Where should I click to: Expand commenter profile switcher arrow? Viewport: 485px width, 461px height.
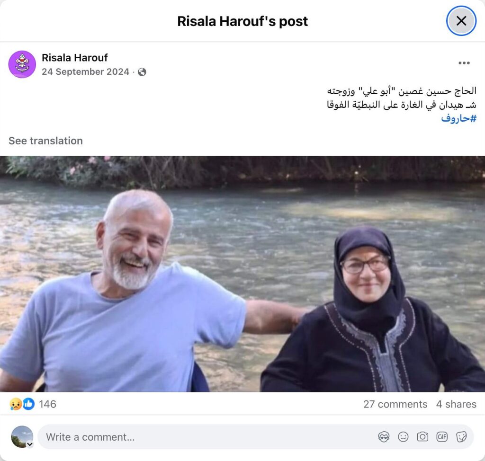click(x=30, y=444)
